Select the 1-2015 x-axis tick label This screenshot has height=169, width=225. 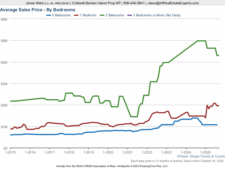10,152
